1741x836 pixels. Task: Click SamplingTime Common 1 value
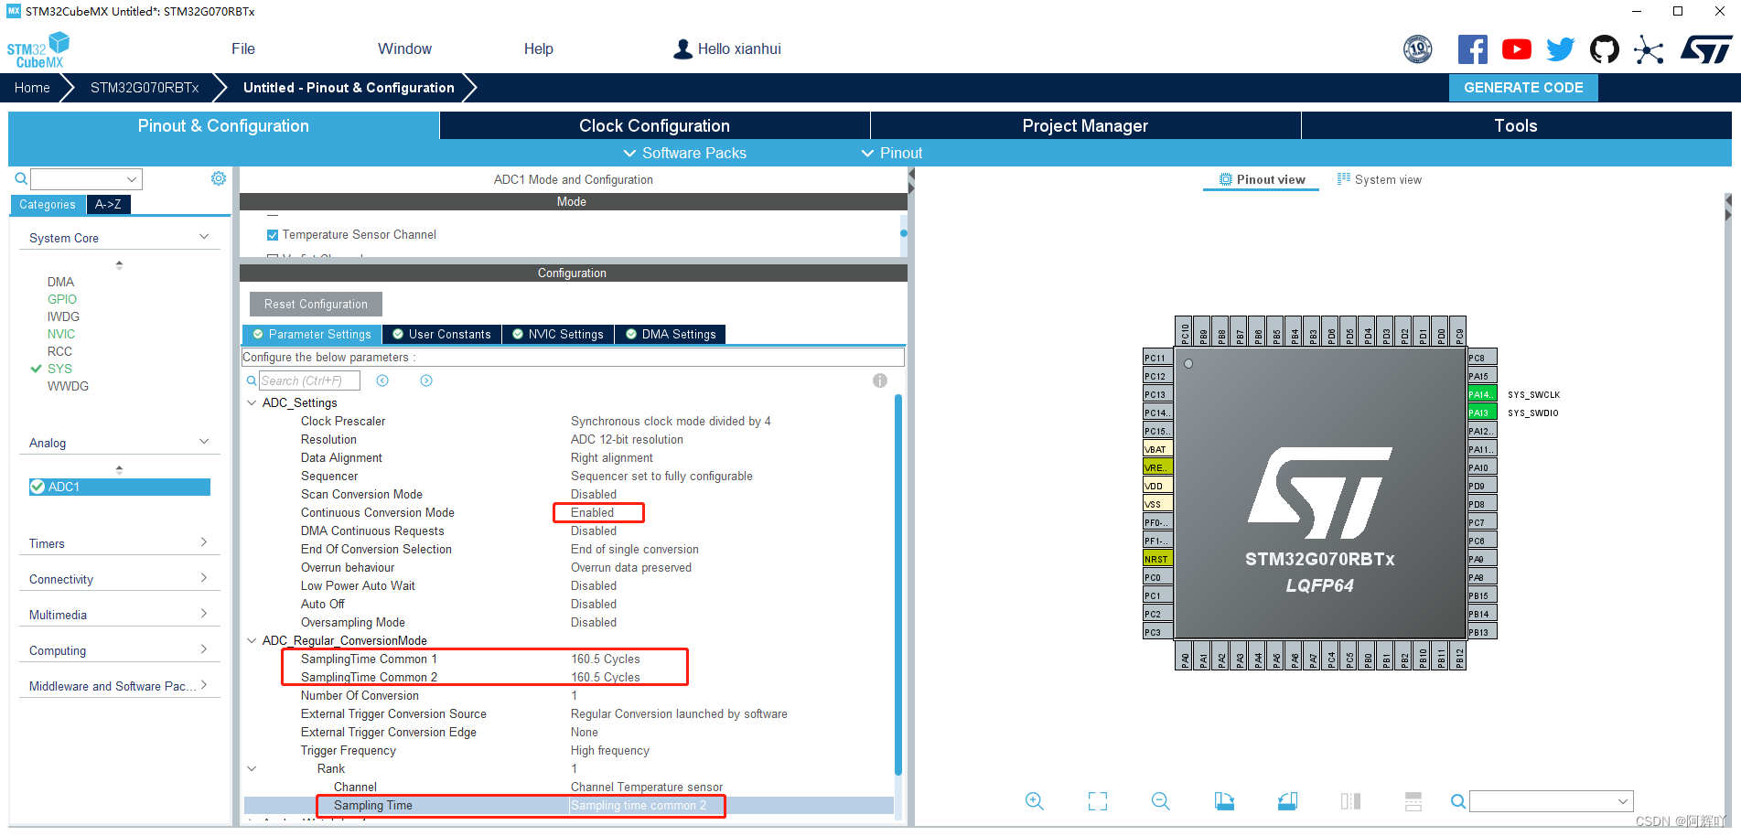tap(606, 659)
